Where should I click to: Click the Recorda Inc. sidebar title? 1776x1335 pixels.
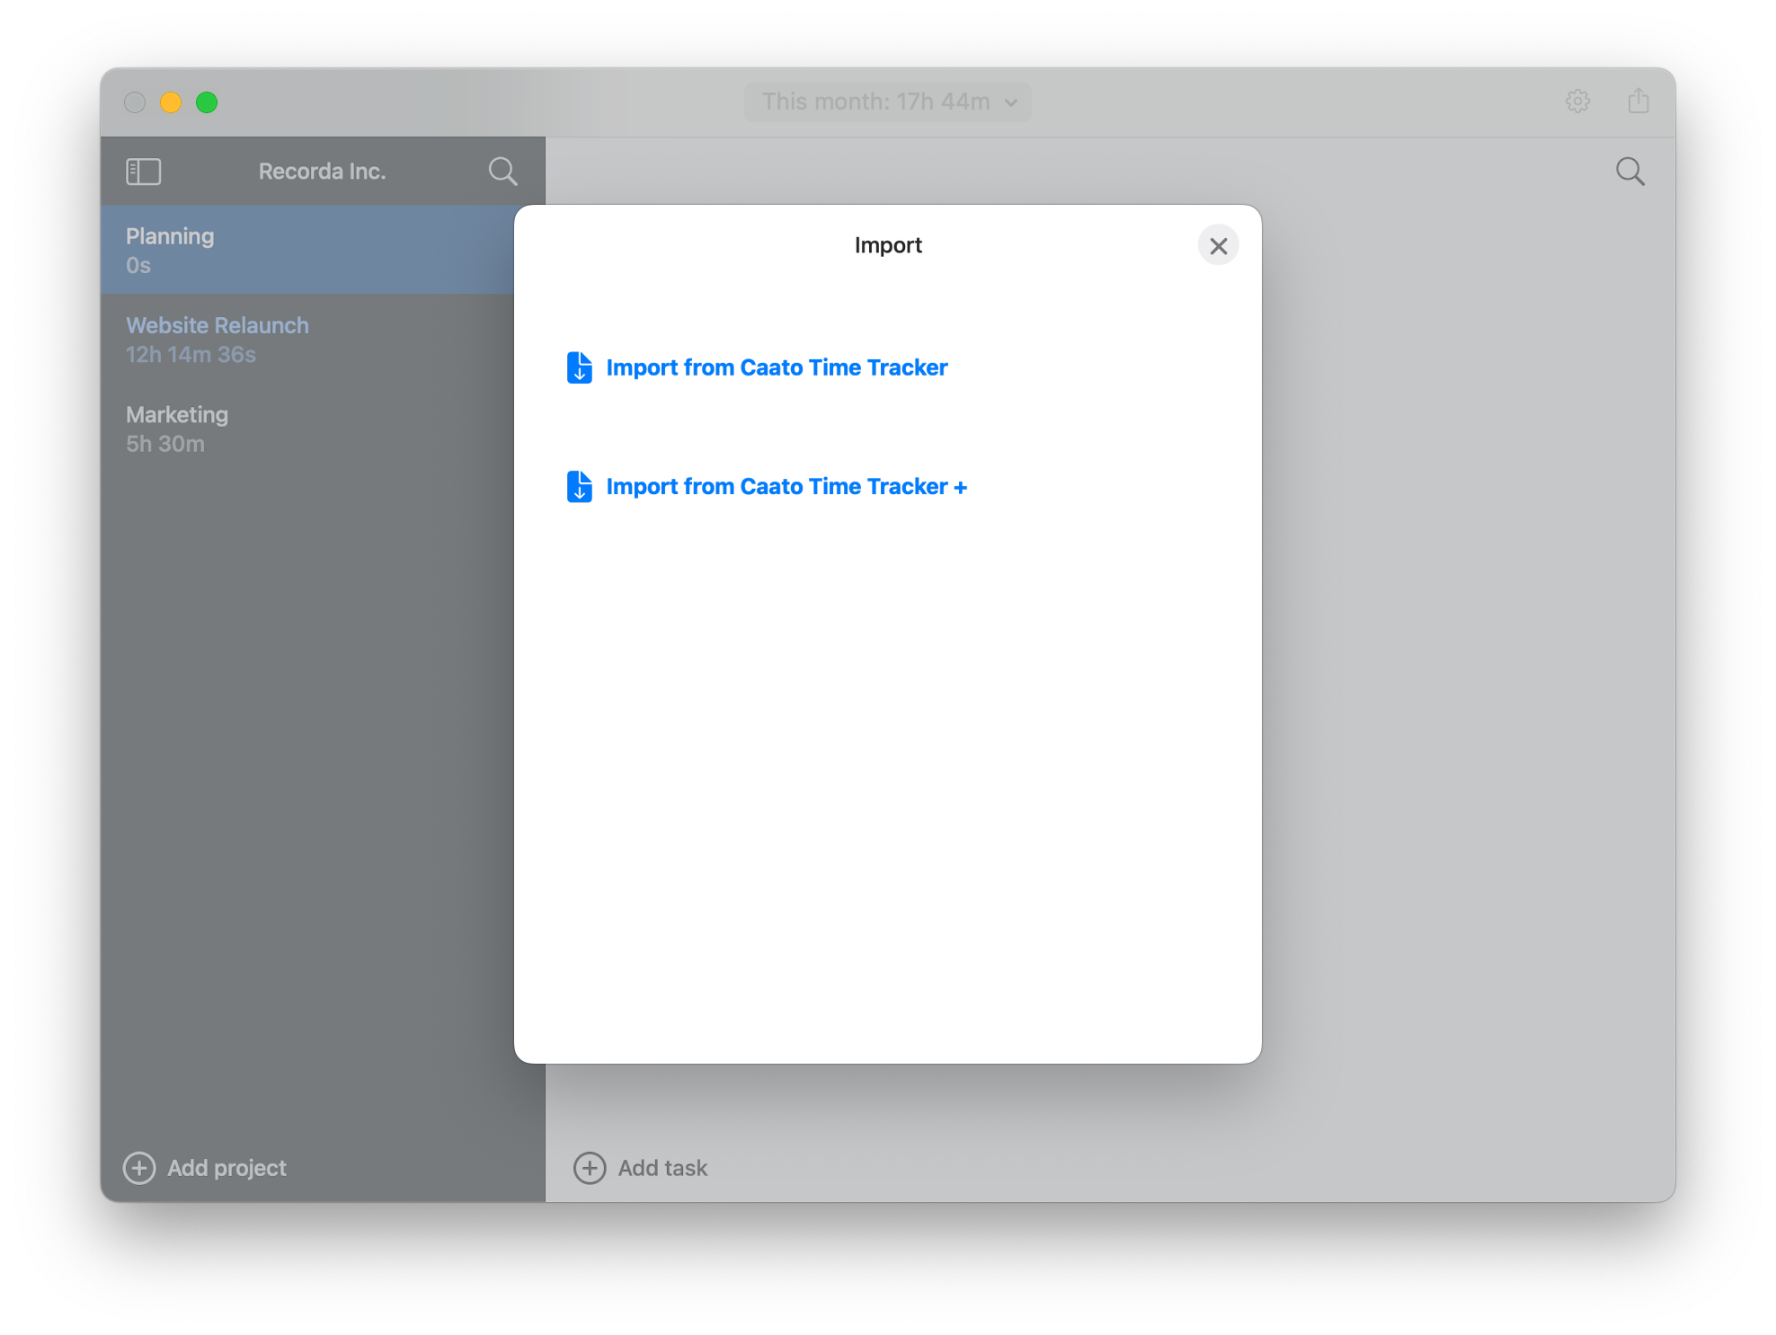[x=323, y=172]
